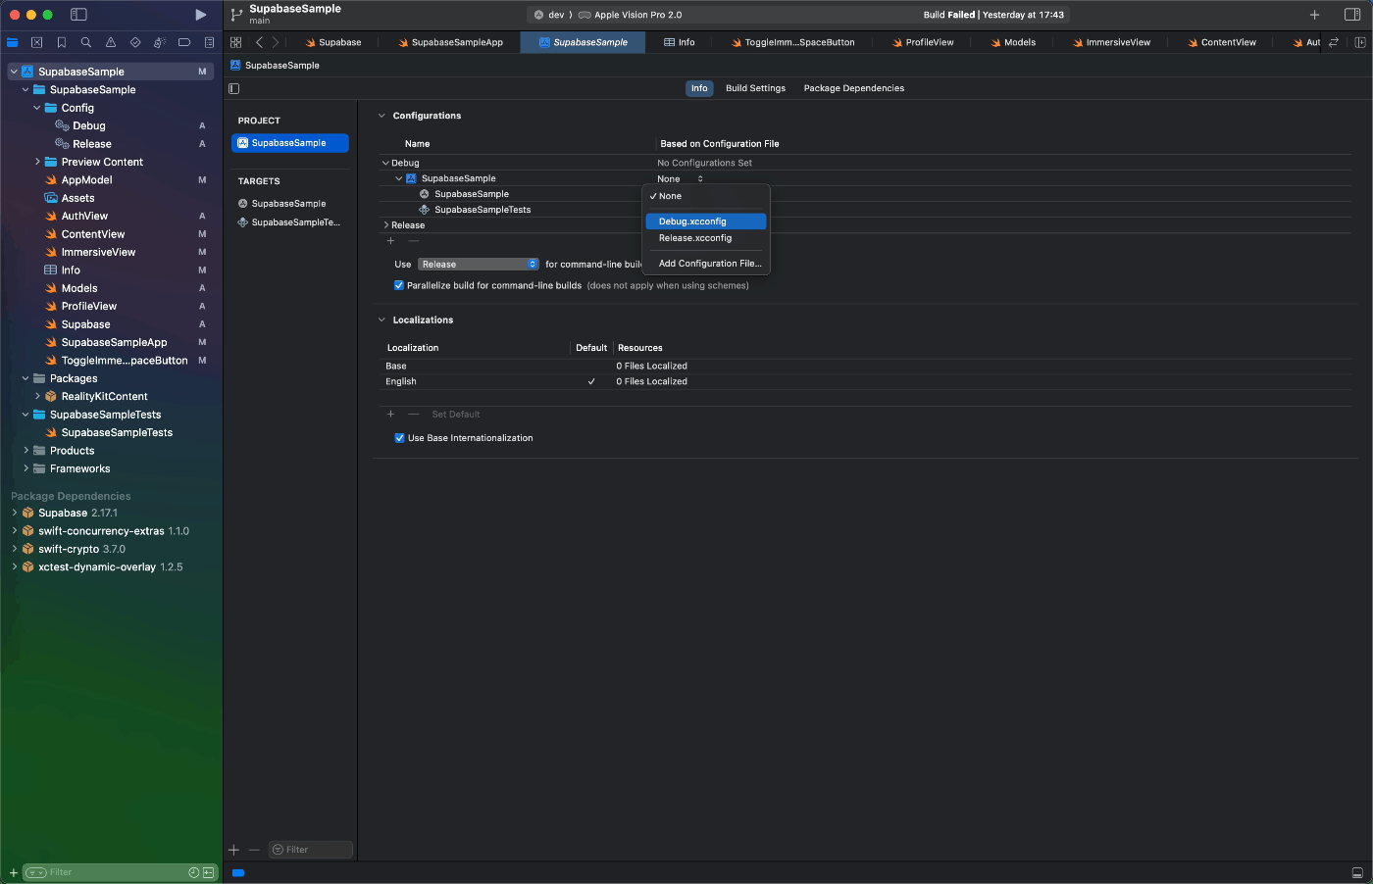The height and width of the screenshot is (884, 1373).
Task: Open the command-line build Release dropdown
Action: pyautogui.click(x=479, y=264)
